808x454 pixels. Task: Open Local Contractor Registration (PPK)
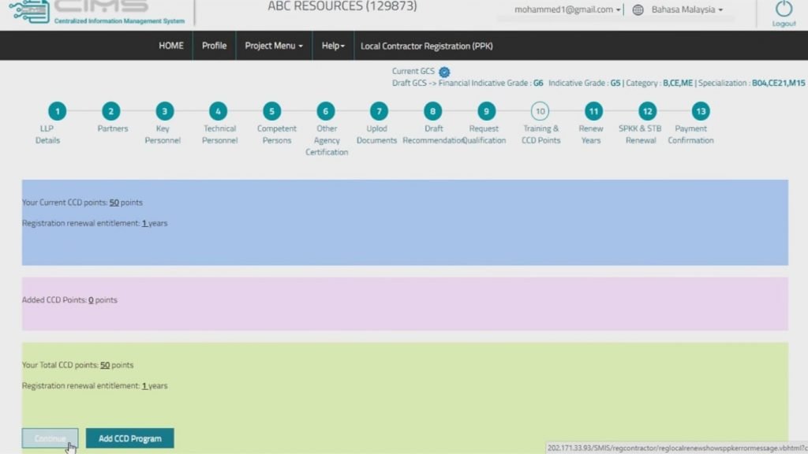click(425, 46)
